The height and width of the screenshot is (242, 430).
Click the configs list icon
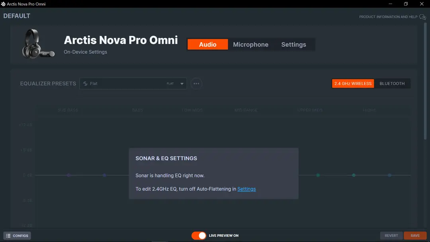(x=8, y=236)
